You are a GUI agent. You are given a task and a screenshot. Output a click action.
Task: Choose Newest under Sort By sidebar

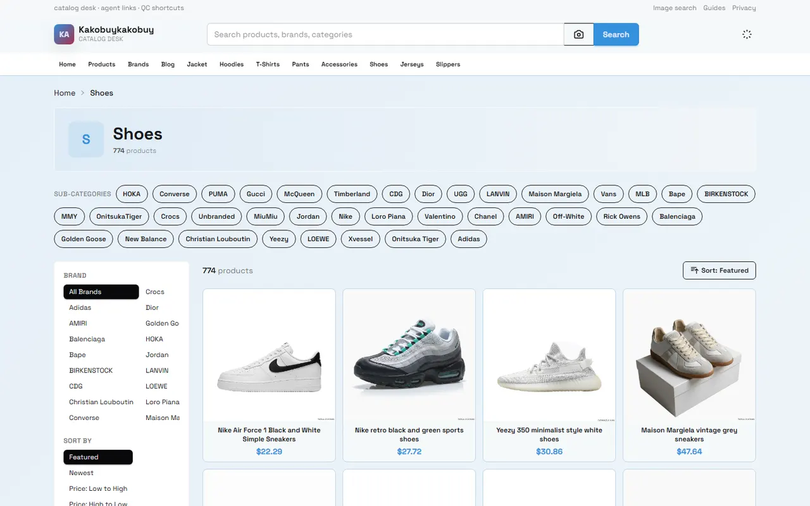(x=81, y=472)
